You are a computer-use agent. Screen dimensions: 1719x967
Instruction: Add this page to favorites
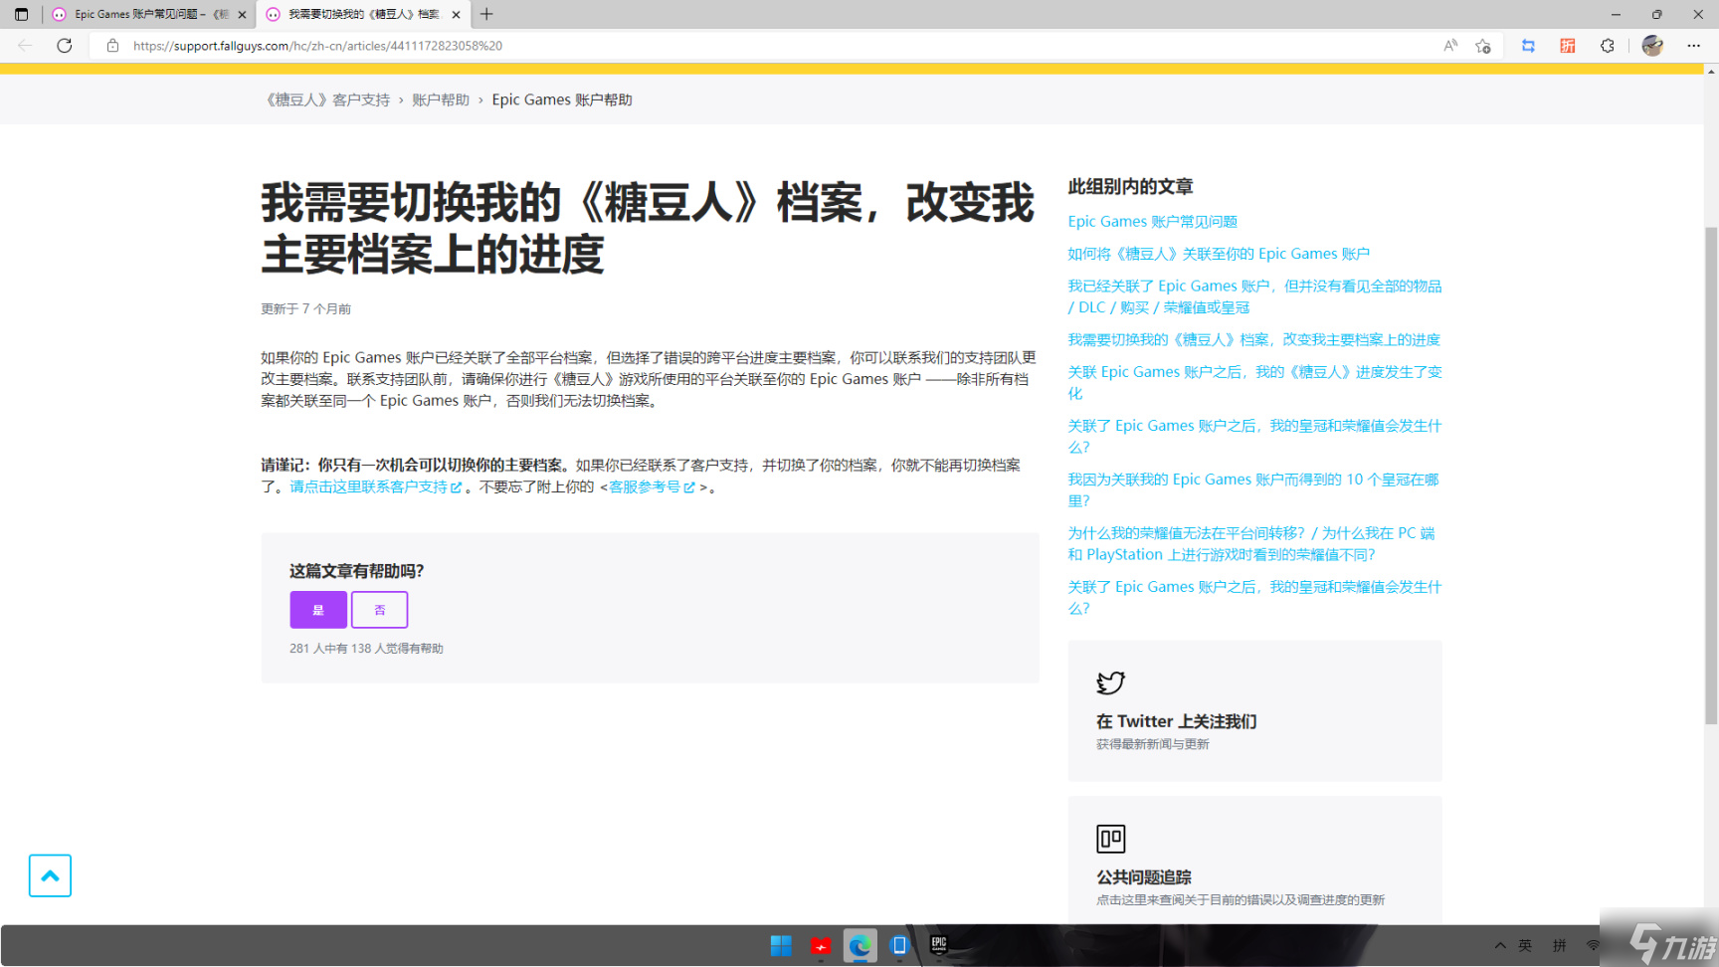(1483, 46)
